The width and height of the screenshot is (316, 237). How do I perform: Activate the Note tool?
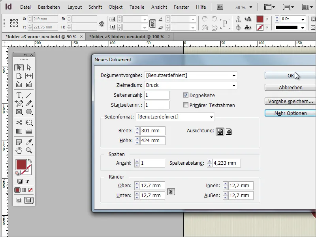19,142
